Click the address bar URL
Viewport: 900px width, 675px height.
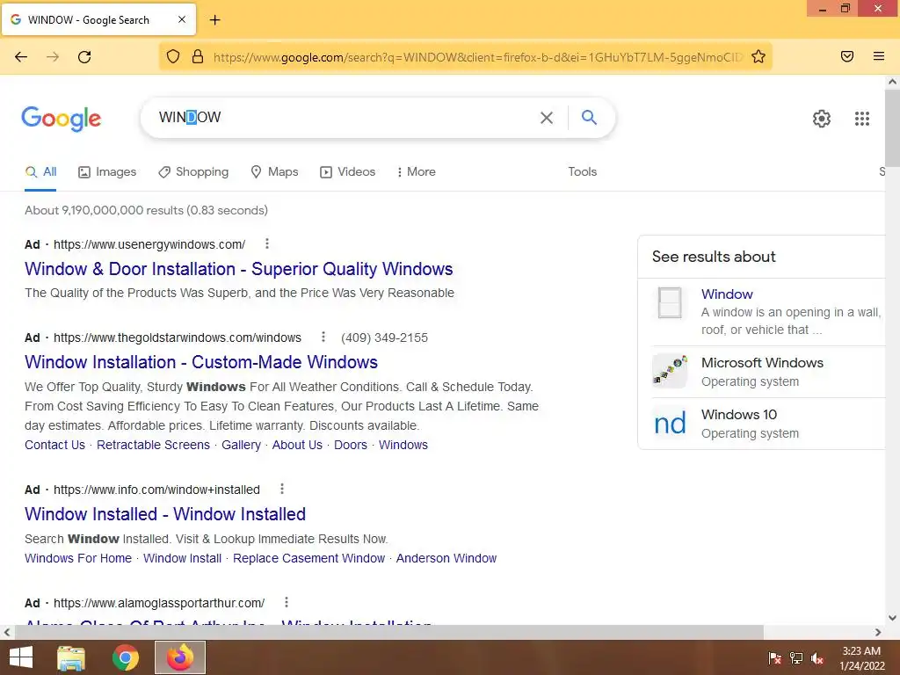[477, 57]
